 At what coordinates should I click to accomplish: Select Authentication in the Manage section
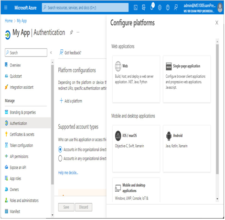[26, 123]
